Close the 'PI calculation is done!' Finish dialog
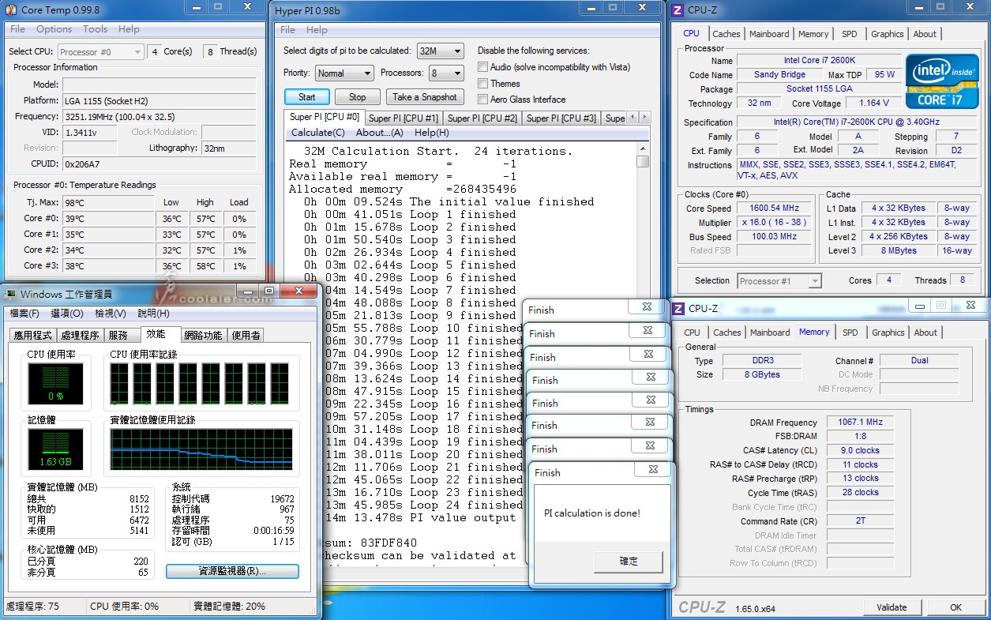The image size is (991, 620). pos(653,470)
